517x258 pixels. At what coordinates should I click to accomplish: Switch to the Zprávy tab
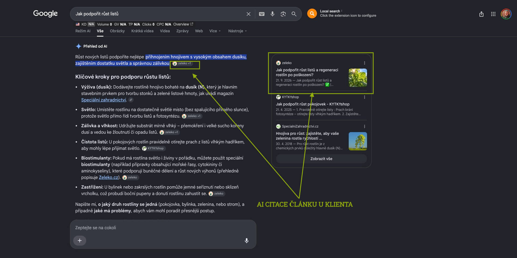tap(182, 31)
